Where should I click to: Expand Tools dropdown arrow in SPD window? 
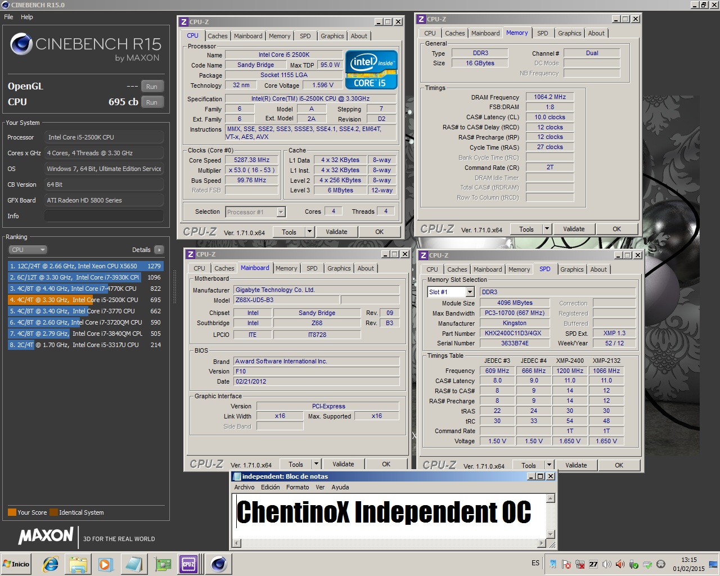548,465
